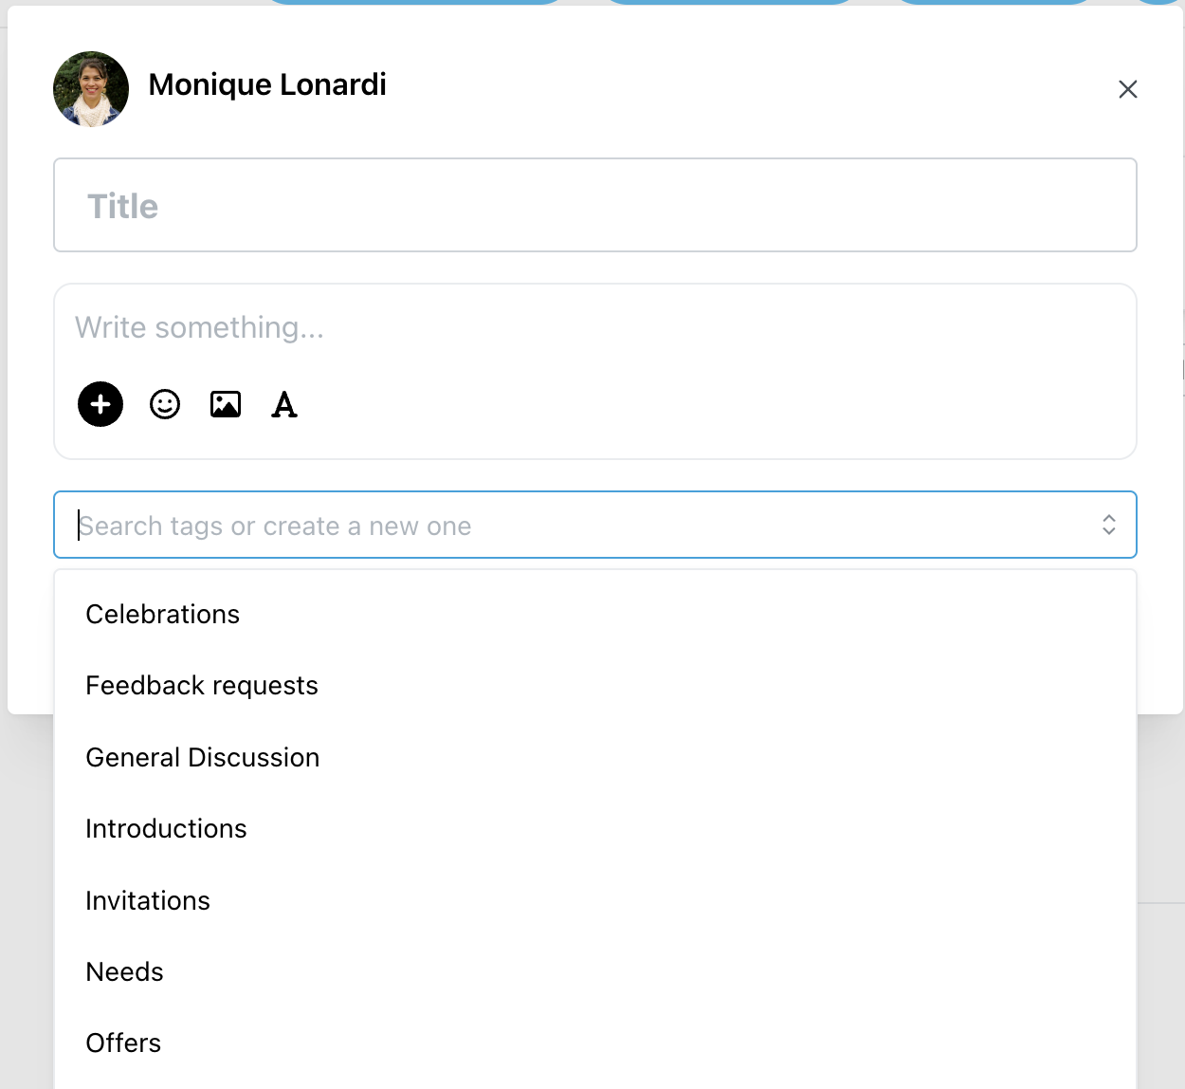Click the Monique Lonardi author name
Image resolution: width=1185 pixels, height=1089 pixels.
(x=267, y=84)
